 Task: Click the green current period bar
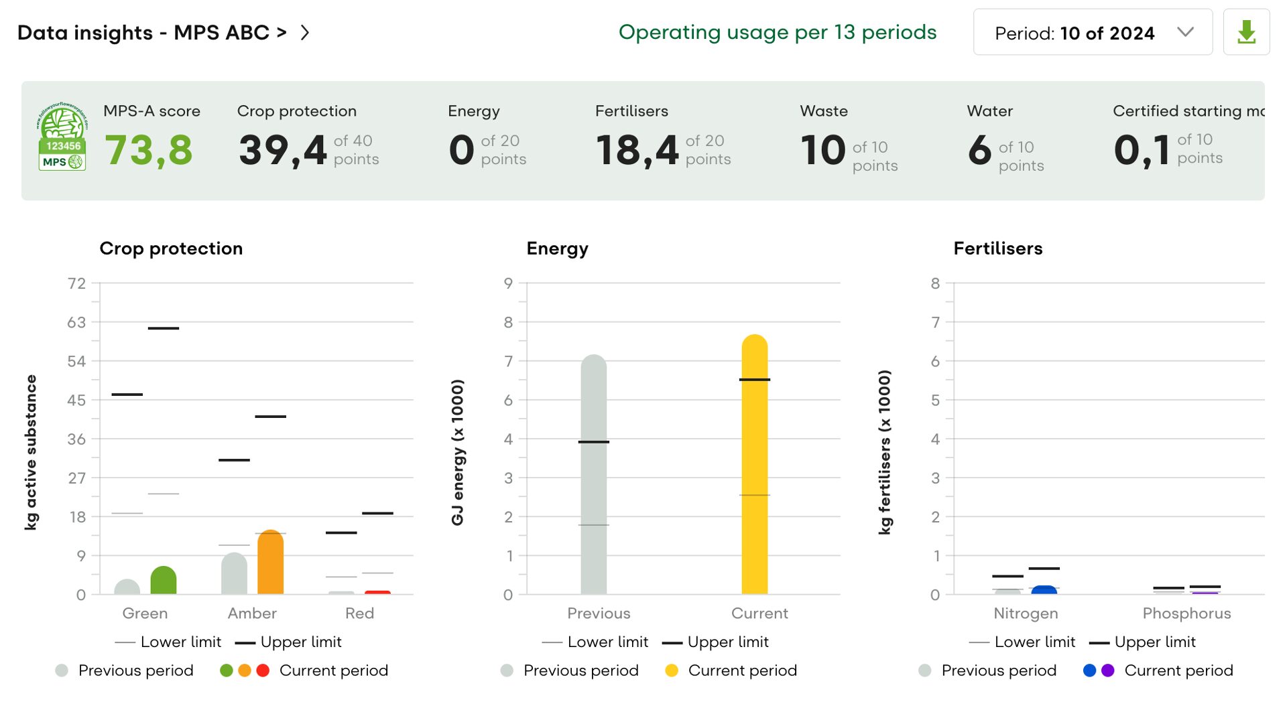tap(164, 581)
